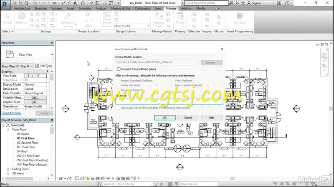334x187 pixels.
Task: Open Help question mark icon
Action: (x=288, y=3)
